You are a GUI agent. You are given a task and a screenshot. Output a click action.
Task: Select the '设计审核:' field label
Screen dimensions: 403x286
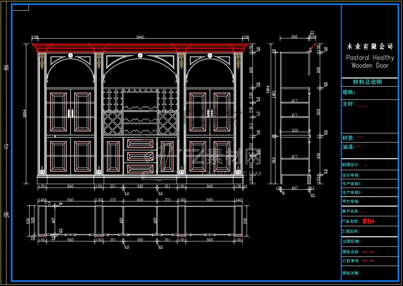click(351, 175)
